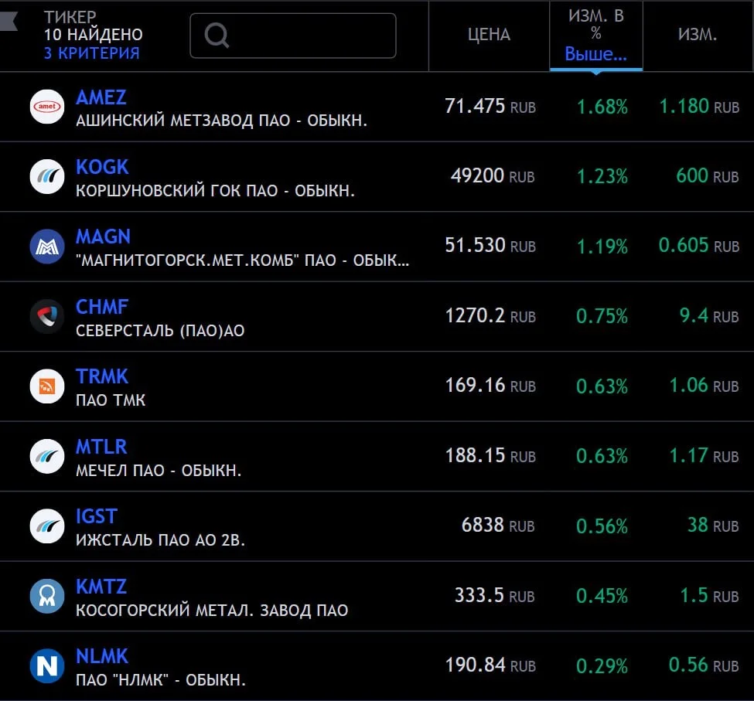Click the 9.4 RUB change value
The height and width of the screenshot is (701, 754).
(x=709, y=315)
